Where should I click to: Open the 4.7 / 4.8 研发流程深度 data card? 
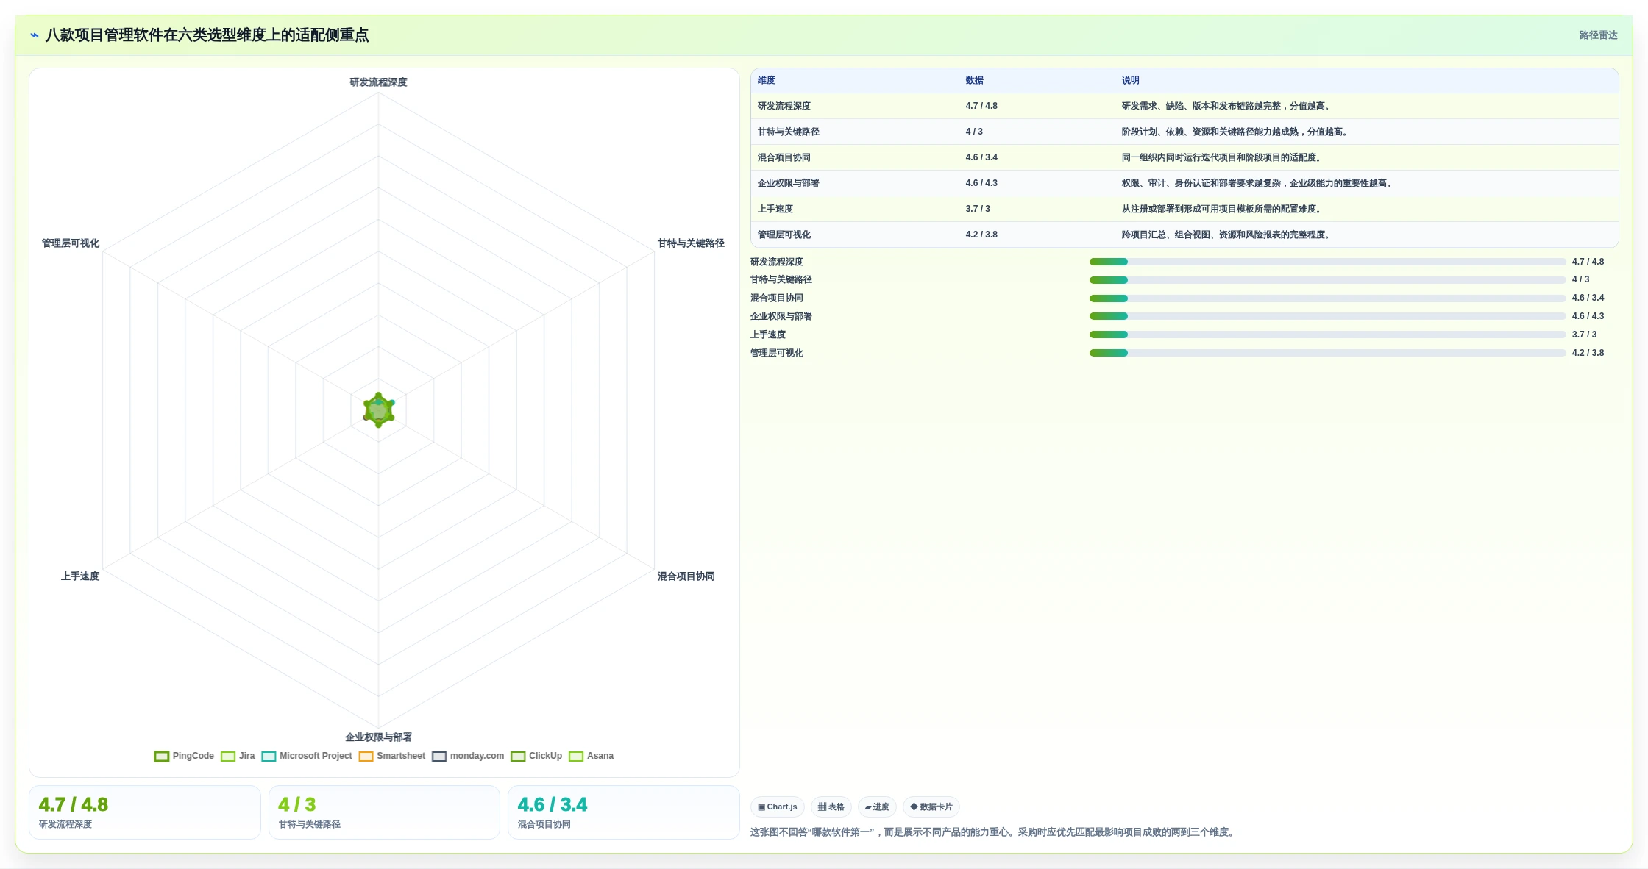145,812
